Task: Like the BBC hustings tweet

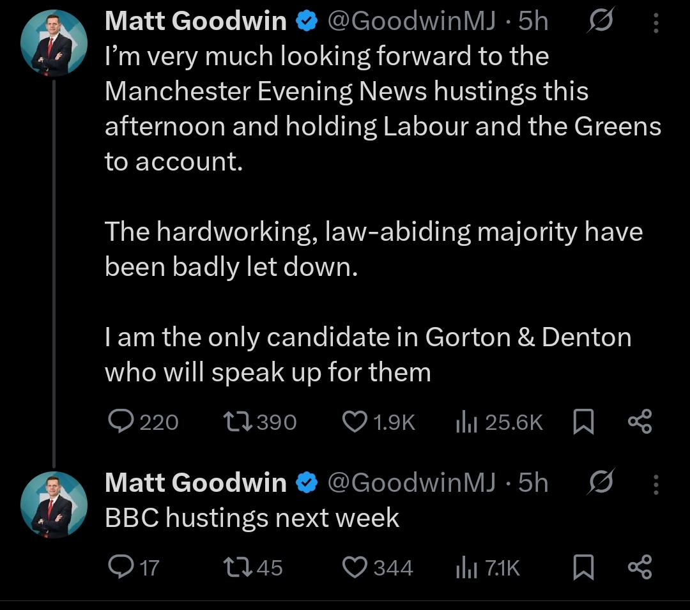Action: coord(355,567)
